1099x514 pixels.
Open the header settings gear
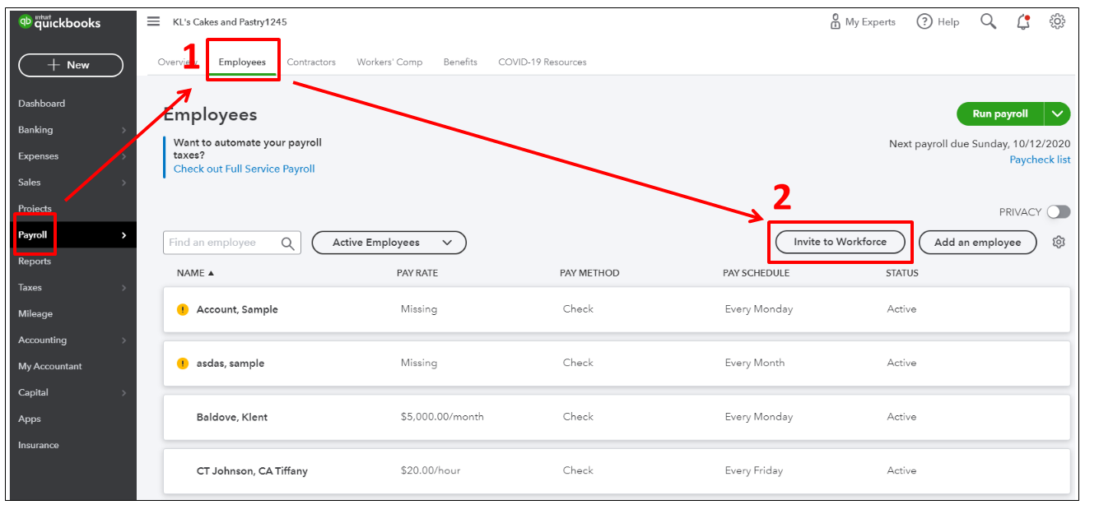(x=1058, y=22)
